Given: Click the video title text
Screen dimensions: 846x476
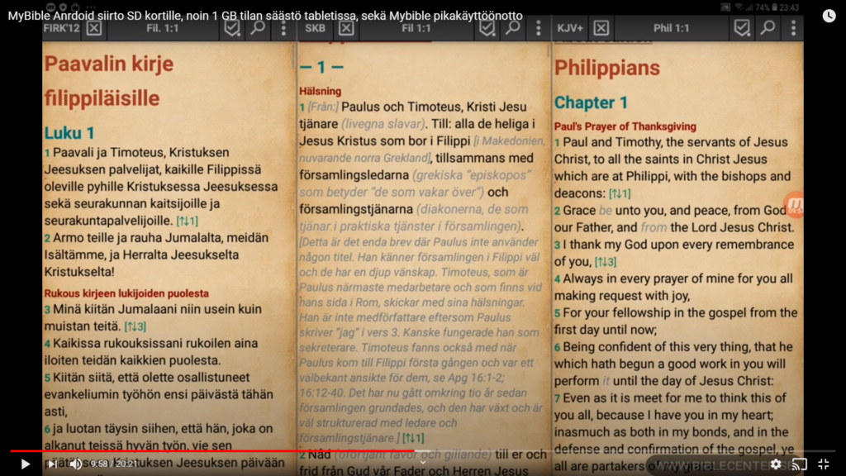Looking at the screenshot, I should pos(265,16).
